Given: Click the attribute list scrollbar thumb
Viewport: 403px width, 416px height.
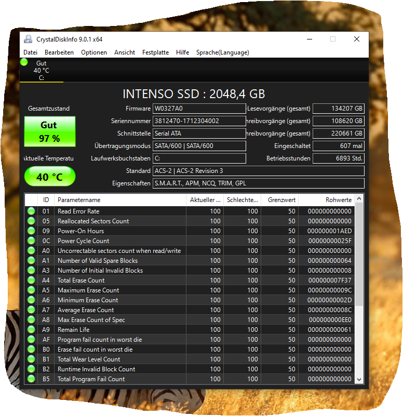Looking at the screenshot, I should (359, 254).
